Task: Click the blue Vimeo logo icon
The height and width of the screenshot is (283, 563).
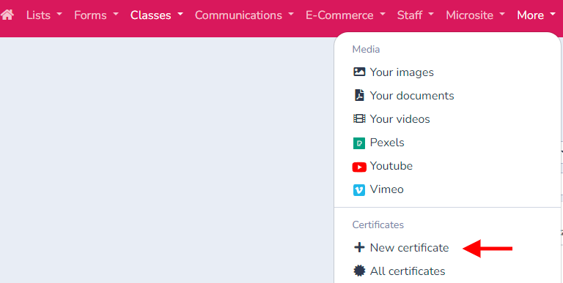Action: pos(359,190)
